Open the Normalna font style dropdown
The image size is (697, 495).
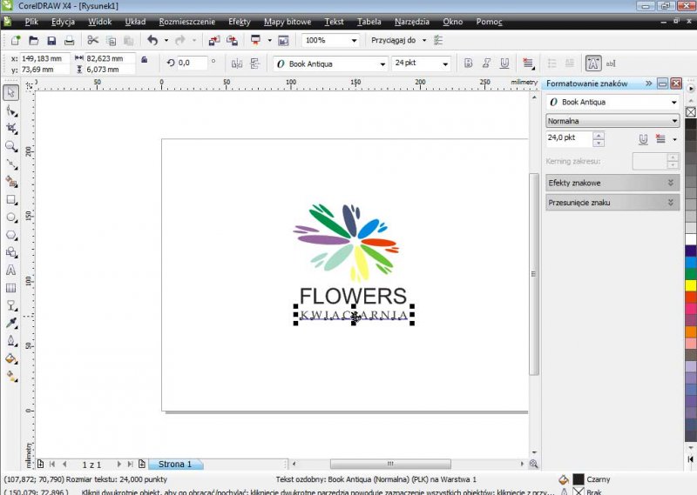(x=612, y=121)
